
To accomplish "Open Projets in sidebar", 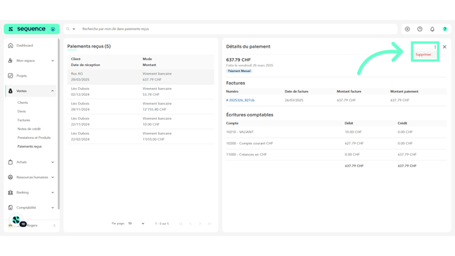I will click(x=21, y=76).
